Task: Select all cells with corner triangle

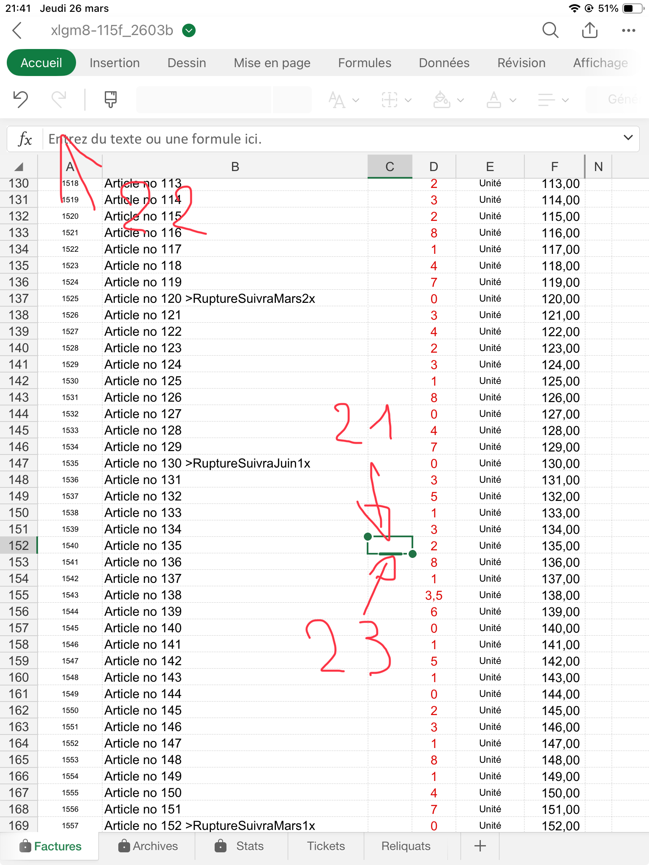Action: pyautogui.click(x=19, y=167)
